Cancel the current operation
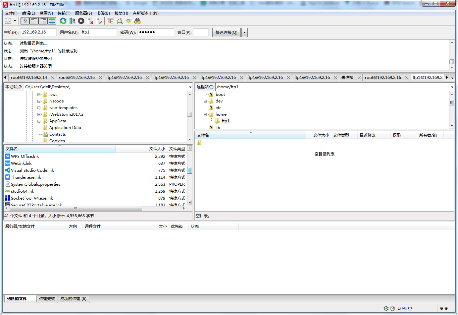This screenshot has height=315, width=458. click(x=81, y=21)
